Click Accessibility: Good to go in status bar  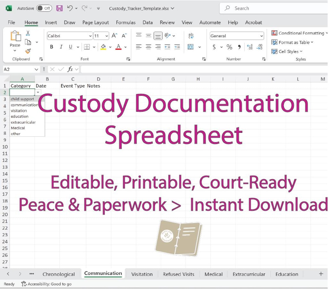click(46, 284)
